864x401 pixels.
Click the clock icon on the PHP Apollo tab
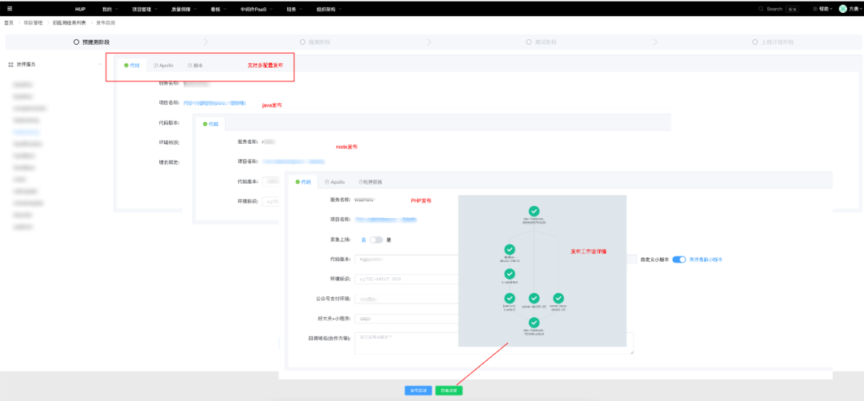click(326, 181)
